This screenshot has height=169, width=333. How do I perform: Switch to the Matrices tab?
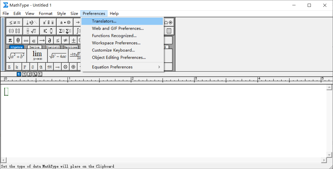pyautogui.click(x=71, y=47)
